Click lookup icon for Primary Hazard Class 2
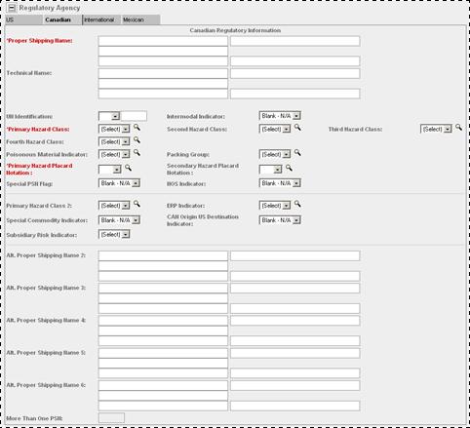Viewport: 470px width, 428px height. click(x=137, y=204)
